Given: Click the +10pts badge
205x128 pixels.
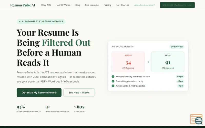Looking at the screenshot, I should [180, 81].
